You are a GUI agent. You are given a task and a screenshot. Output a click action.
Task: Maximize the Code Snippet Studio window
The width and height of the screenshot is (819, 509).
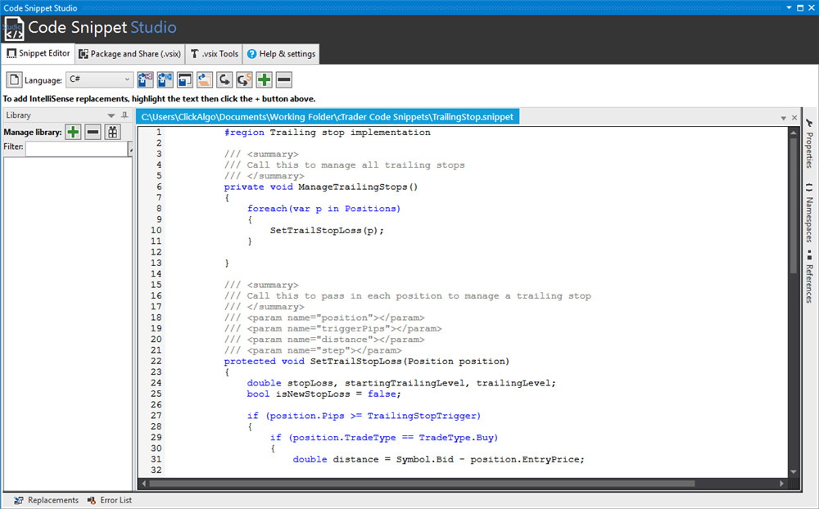[800, 8]
